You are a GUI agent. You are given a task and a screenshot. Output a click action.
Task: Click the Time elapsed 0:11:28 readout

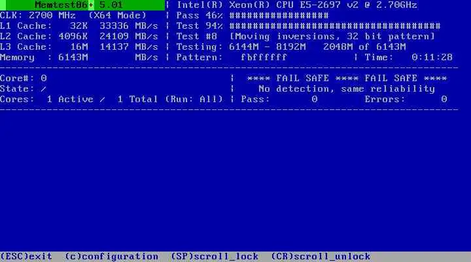[x=432, y=57]
